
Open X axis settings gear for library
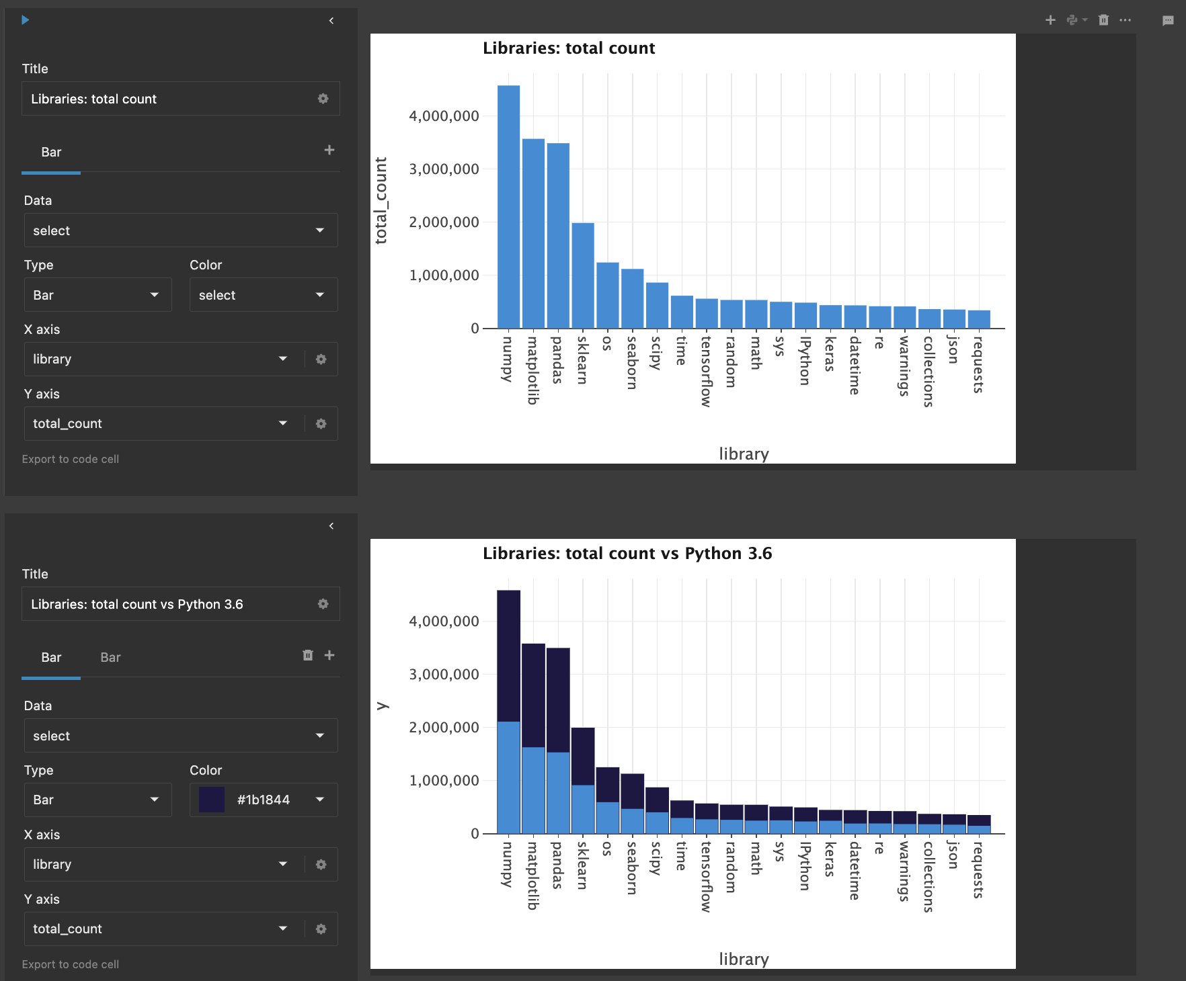pyautogui.click(x=321, y=359)
